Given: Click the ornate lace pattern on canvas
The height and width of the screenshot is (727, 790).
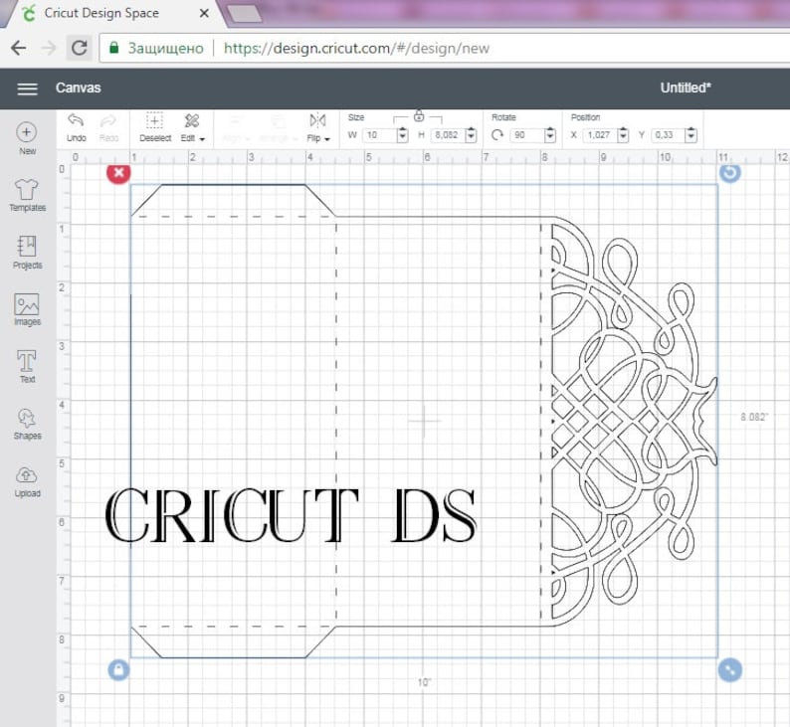Looking at the screenshot, I should (634, 421).
